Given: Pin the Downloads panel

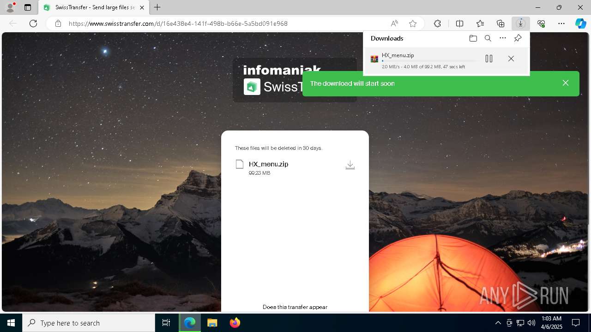Looking at the screenshot, I should 518,38.
